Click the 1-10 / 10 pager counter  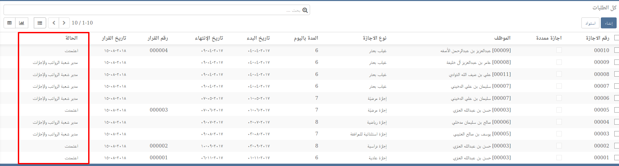[82, 23]
